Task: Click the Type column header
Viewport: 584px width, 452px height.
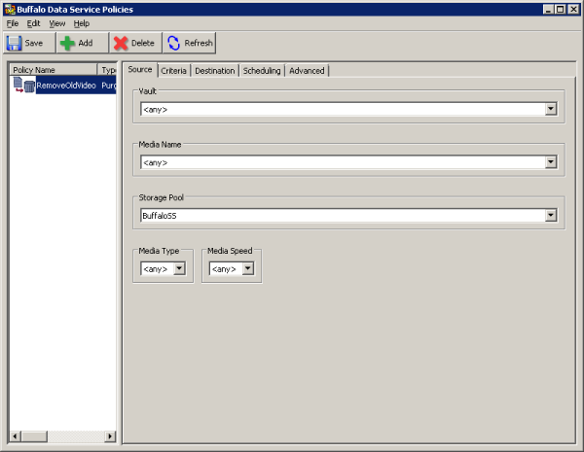Action: (x=108, y=70)
